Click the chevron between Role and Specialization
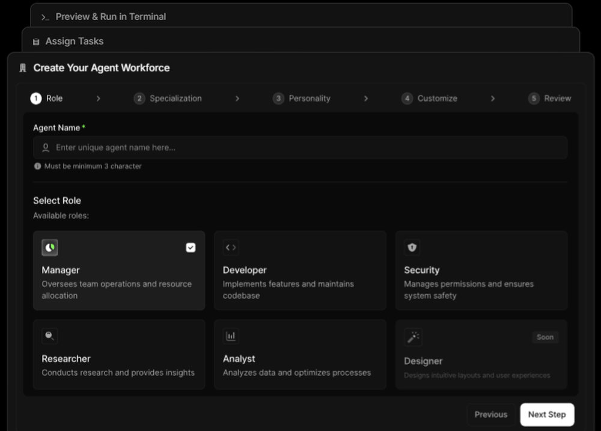This screenshot has width=601, height=431. click(99, 98)
